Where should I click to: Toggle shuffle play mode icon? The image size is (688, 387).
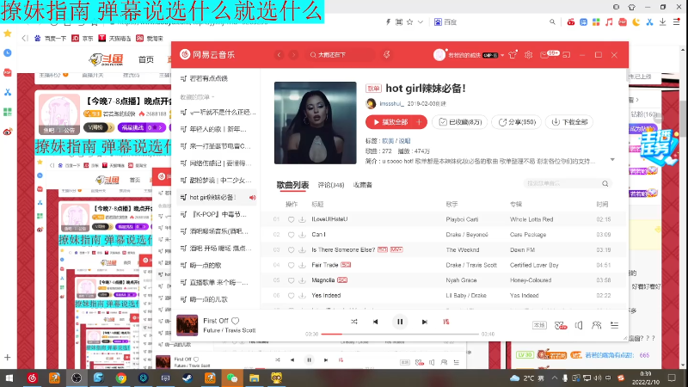(354, 322)
